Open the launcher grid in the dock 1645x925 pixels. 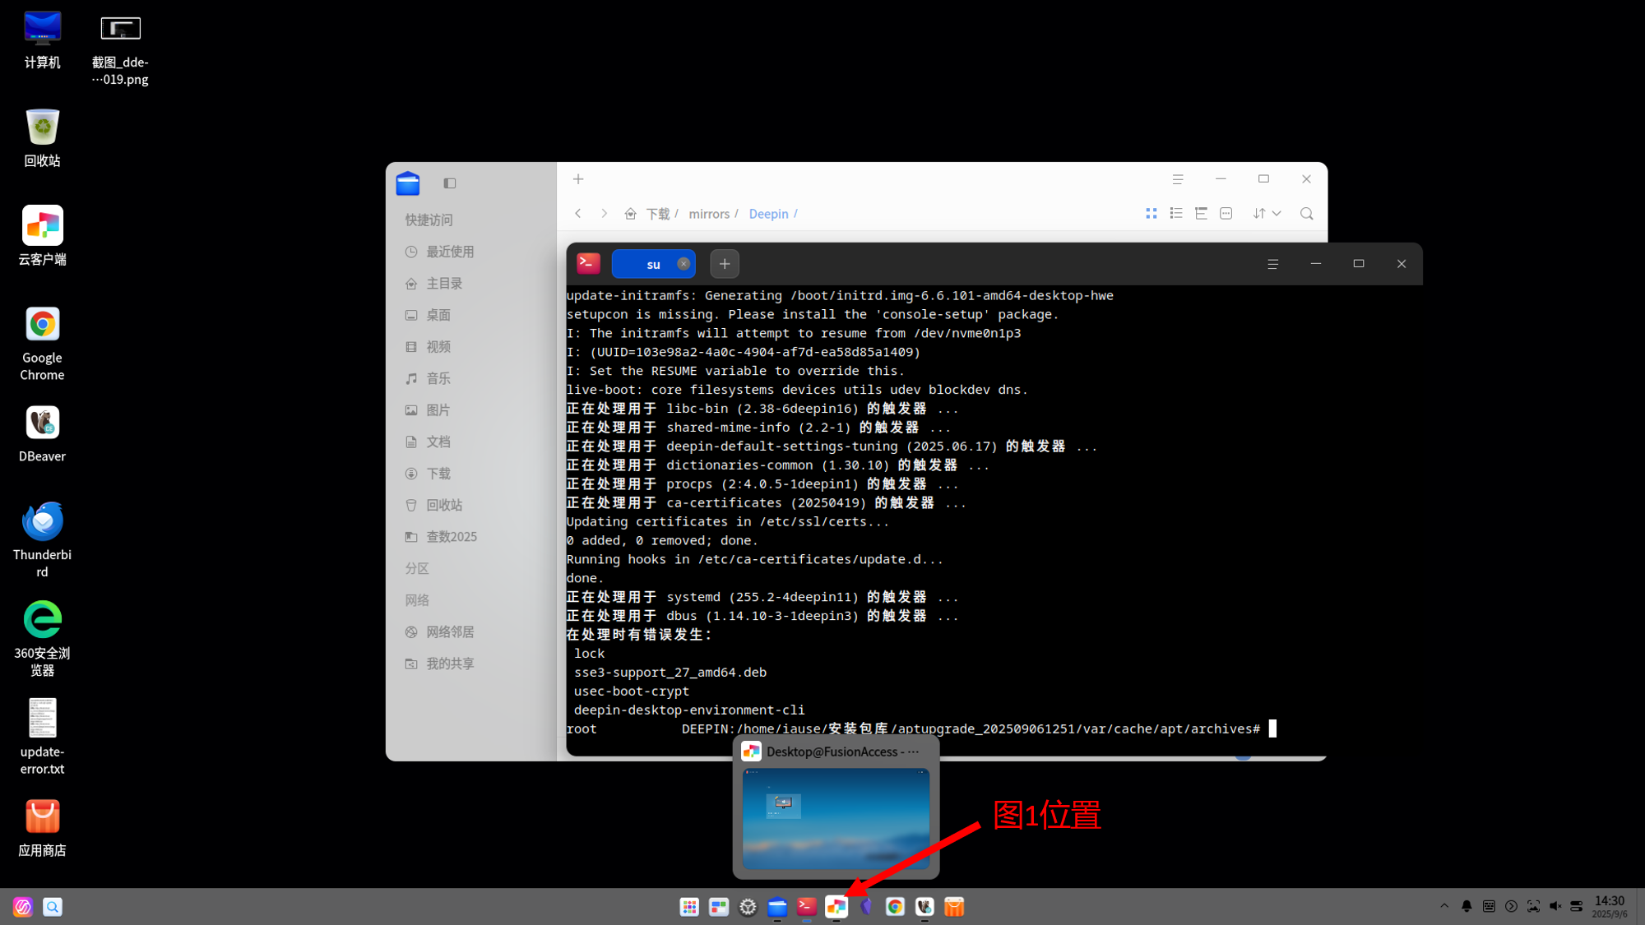click(689, 907)
